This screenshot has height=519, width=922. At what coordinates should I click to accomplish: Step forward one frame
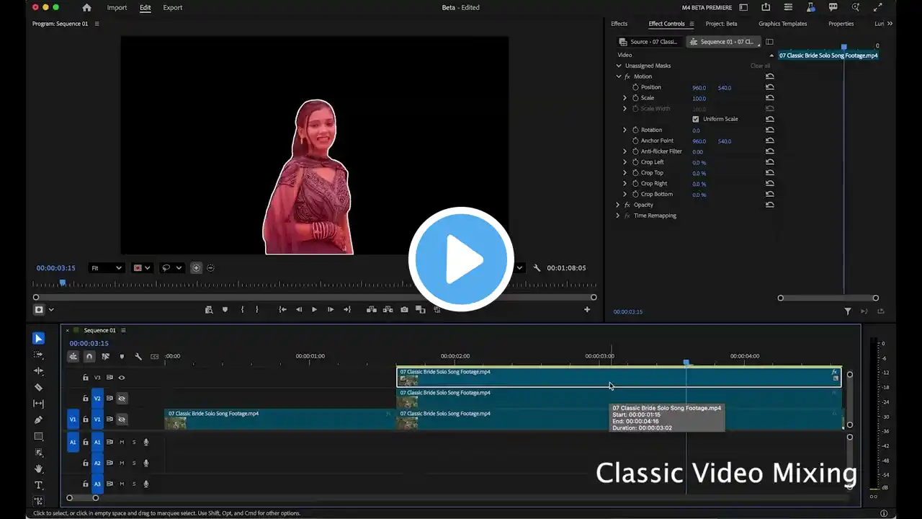[x=331, y=309]
